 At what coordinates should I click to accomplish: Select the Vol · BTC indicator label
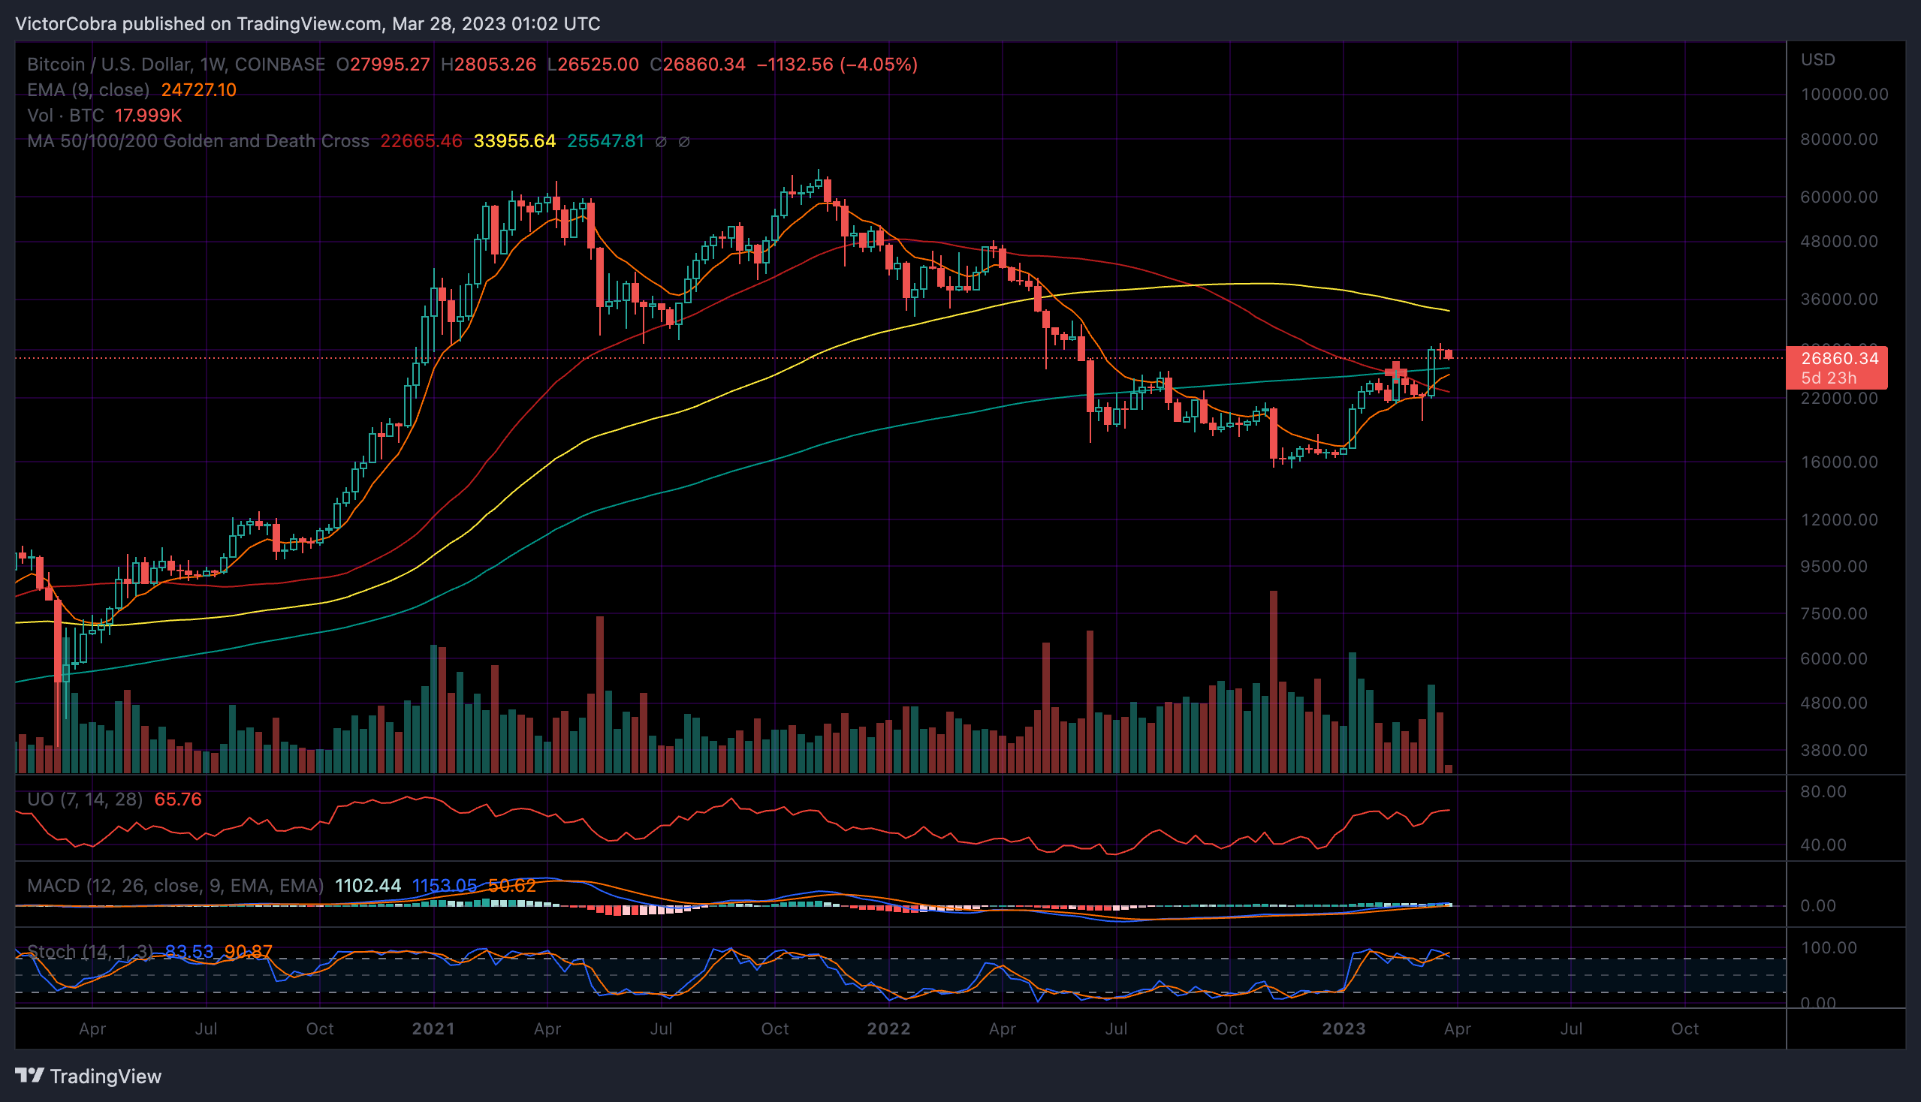point(66,116)
